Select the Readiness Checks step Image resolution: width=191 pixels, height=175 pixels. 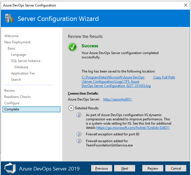[x=17, y=97]
